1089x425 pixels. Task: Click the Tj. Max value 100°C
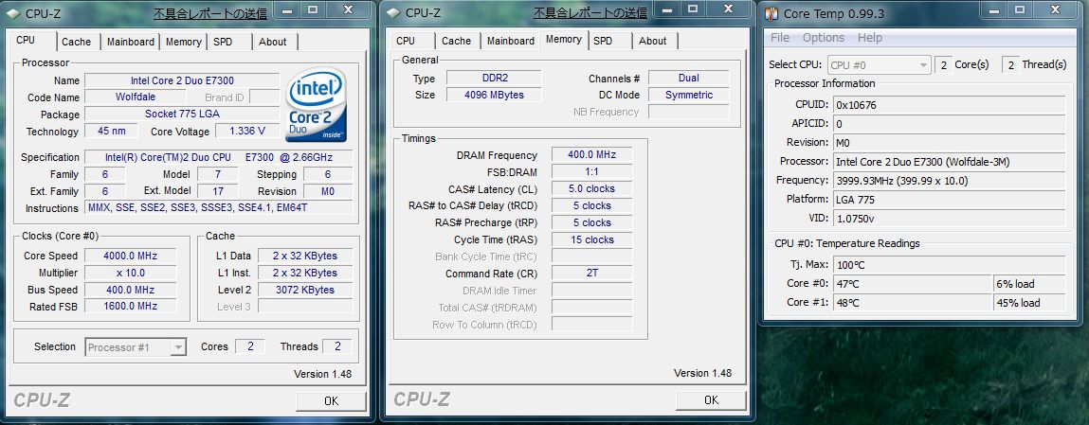(x=949, y=265)
